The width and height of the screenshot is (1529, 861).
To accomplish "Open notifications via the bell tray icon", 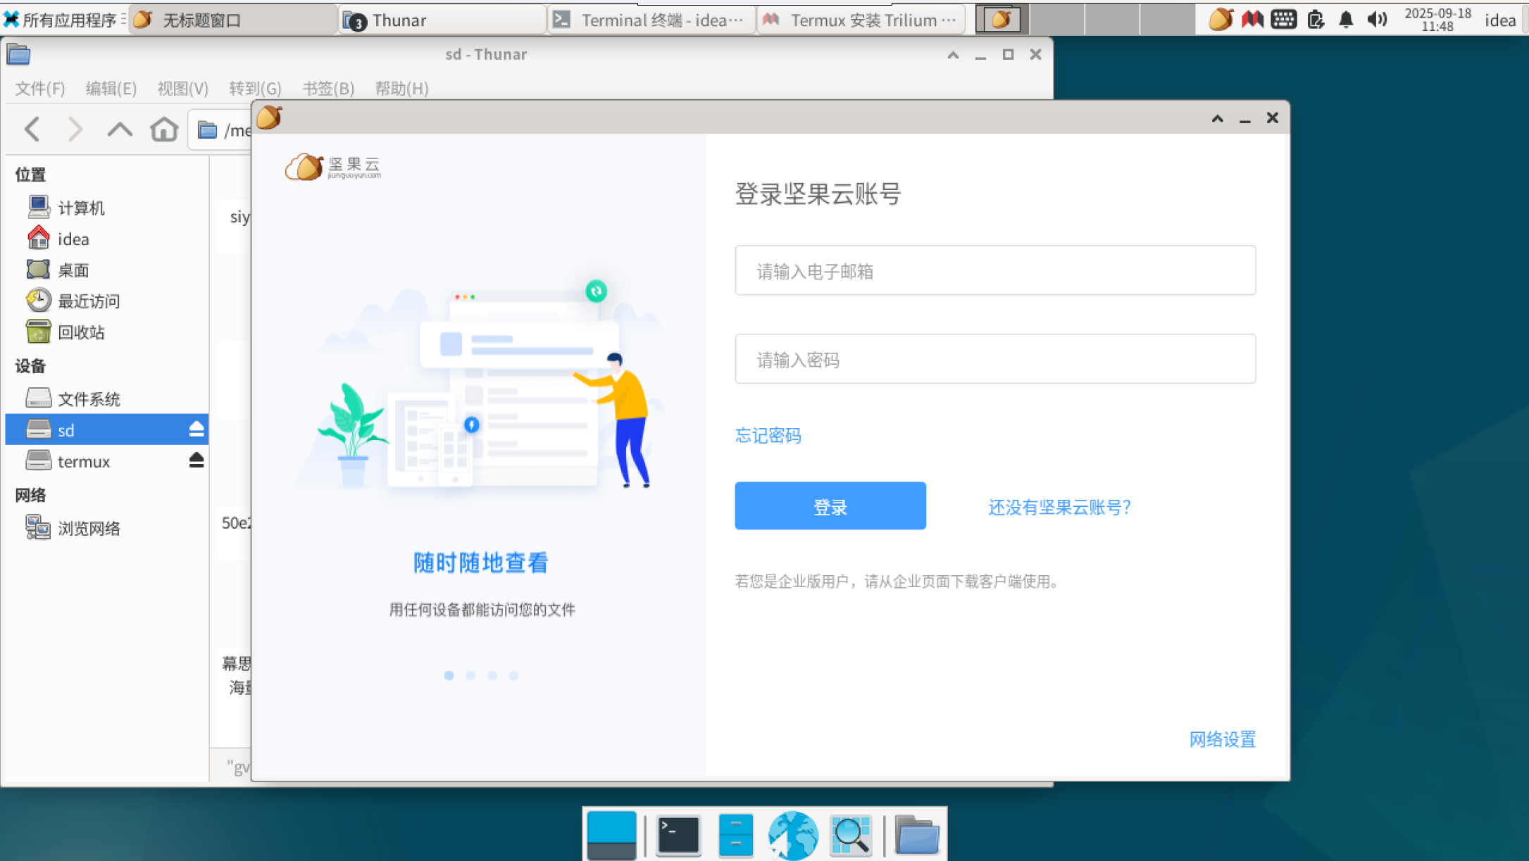I will click(1345, 20).
